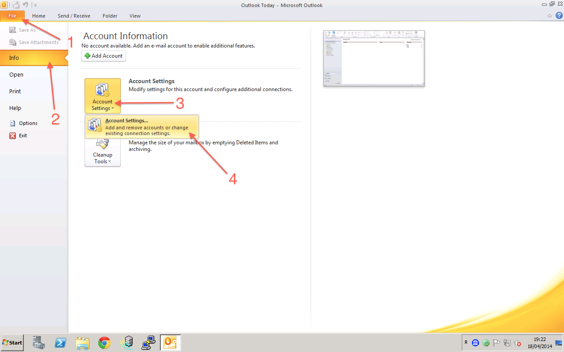The width and height of the screenshot is (564, 352).
Task: Switch to the Home ribbon tab
Action: click(x=39, y=16)
